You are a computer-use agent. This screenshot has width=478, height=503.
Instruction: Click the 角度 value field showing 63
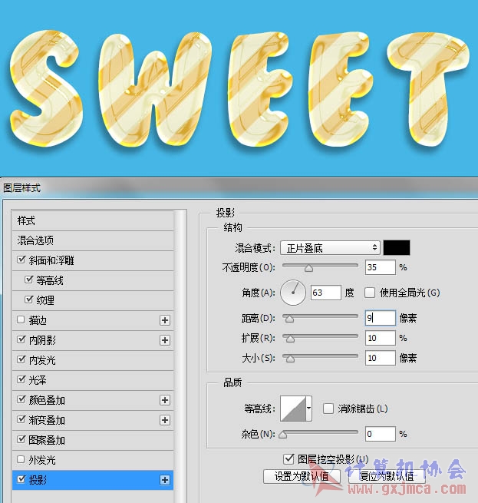pos(326,293)
